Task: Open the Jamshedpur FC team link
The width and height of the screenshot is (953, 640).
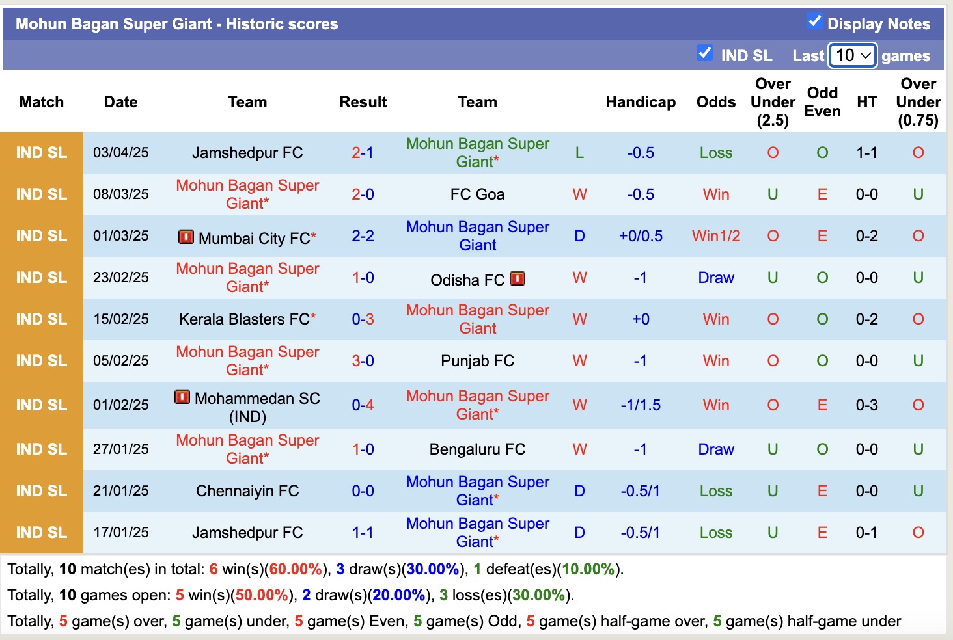Action: point(247,152)
